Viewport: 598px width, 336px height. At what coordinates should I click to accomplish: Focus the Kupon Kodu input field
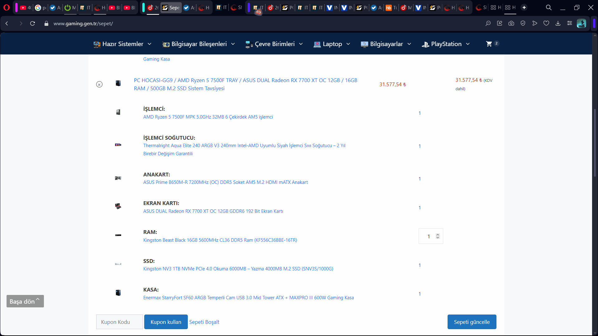[x=120, y=322]
